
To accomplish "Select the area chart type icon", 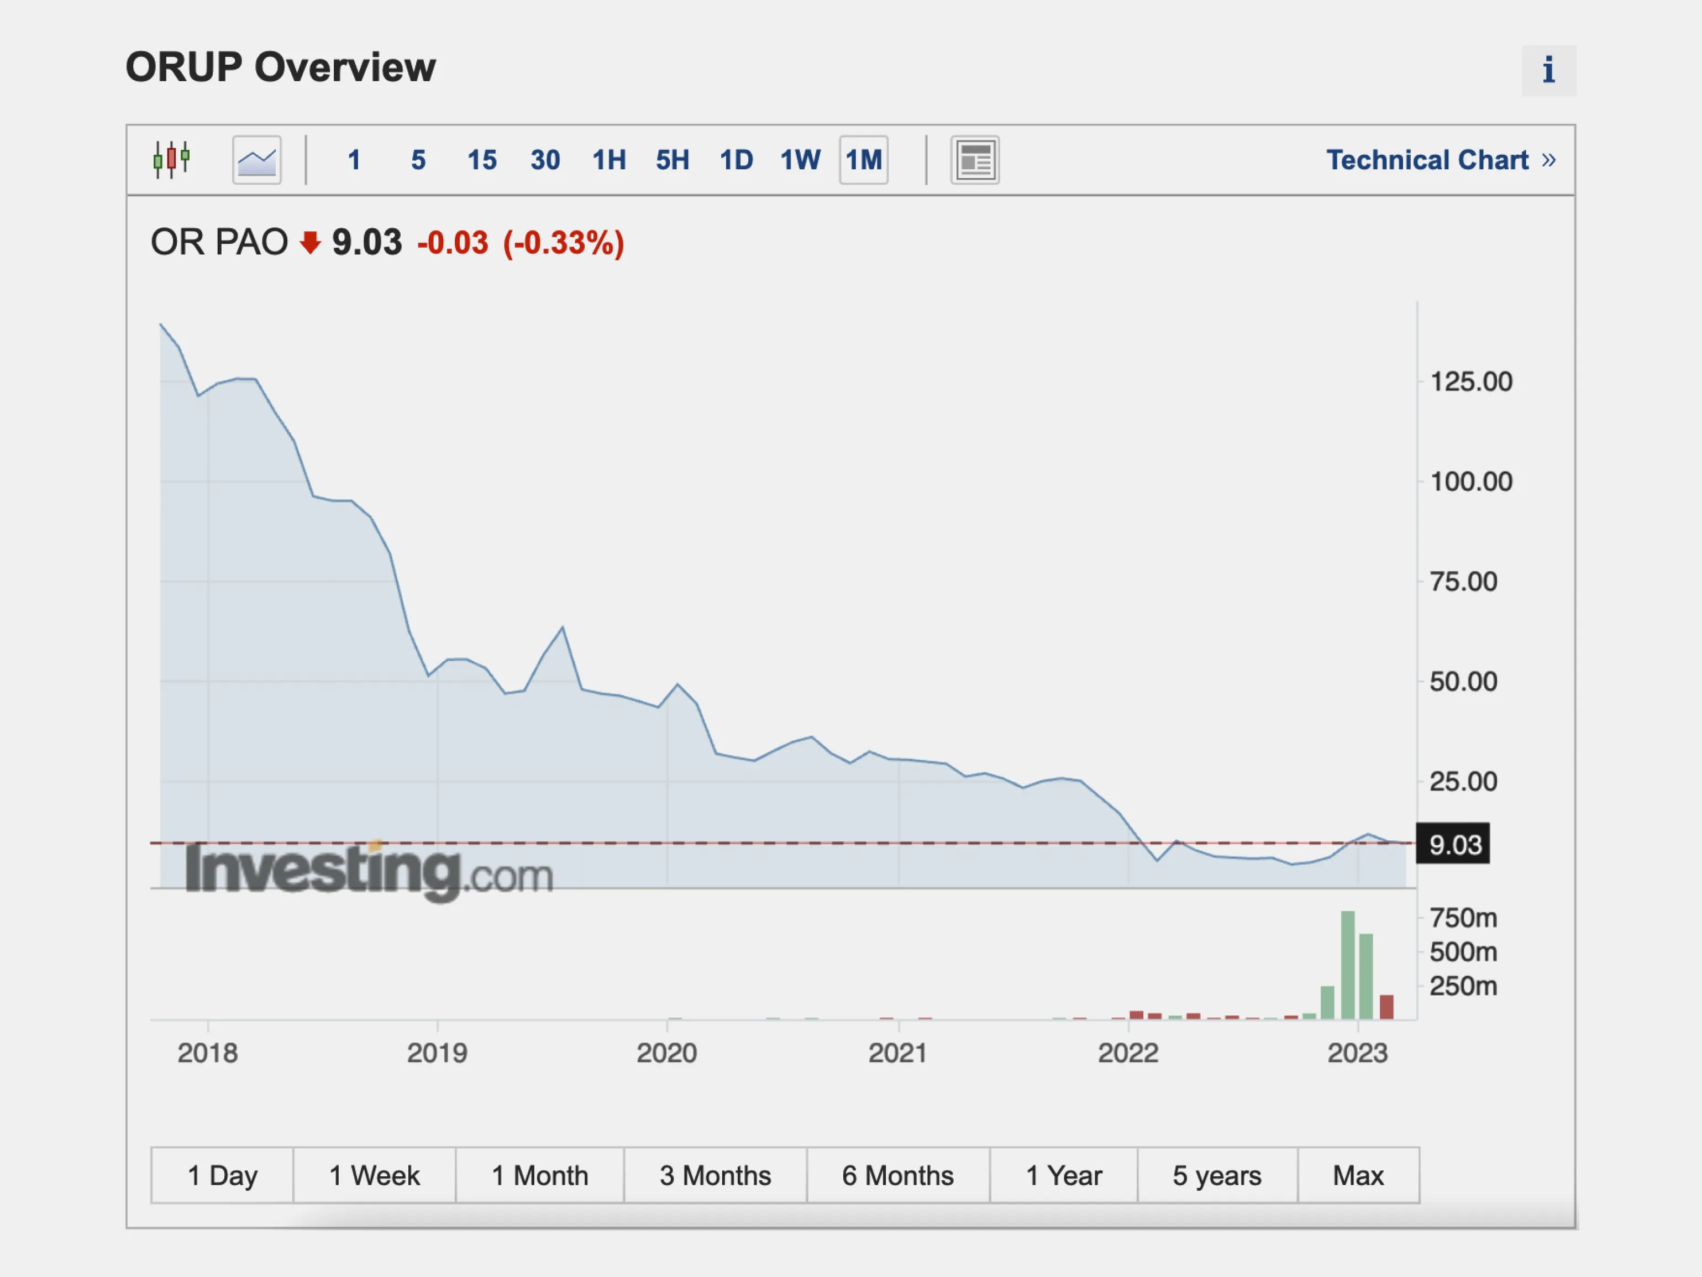I will [x=256, y=160].
